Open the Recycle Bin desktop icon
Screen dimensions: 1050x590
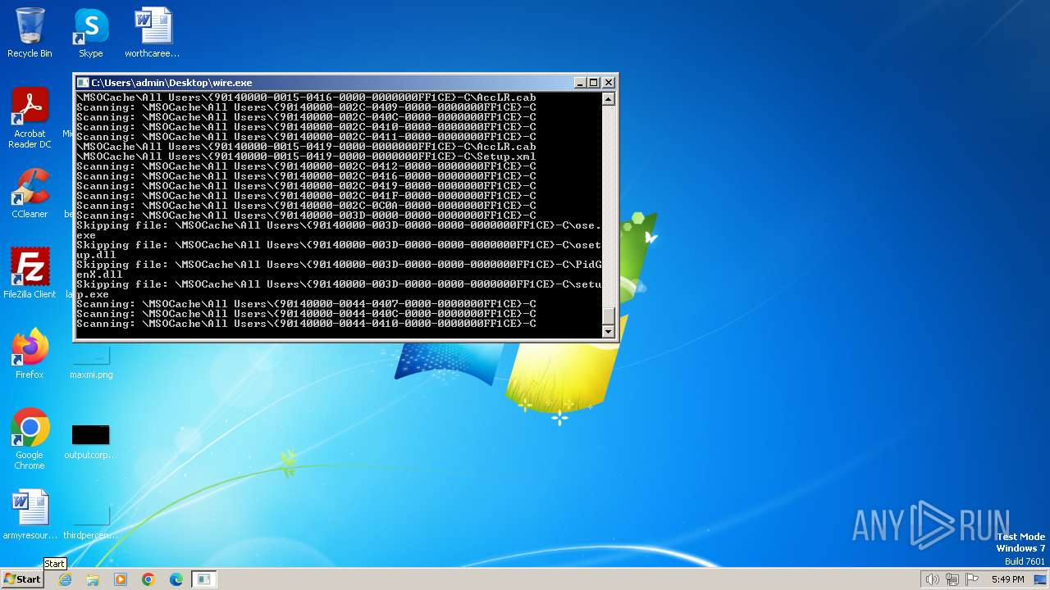pos(30,33)
